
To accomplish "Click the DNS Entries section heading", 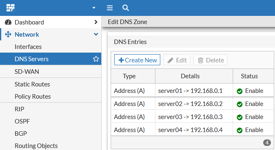I will click(130, 42).
